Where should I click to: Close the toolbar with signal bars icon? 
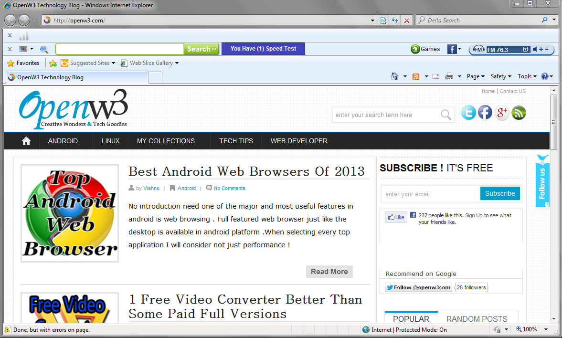pos(10,35)
